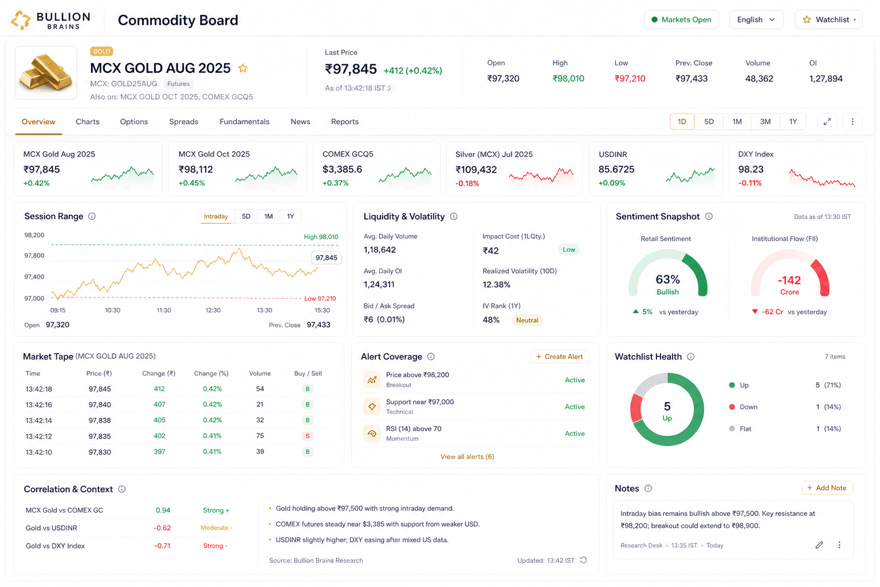
Task: Show Correlation & Context info icon
Action: click(x=121, y=489)
